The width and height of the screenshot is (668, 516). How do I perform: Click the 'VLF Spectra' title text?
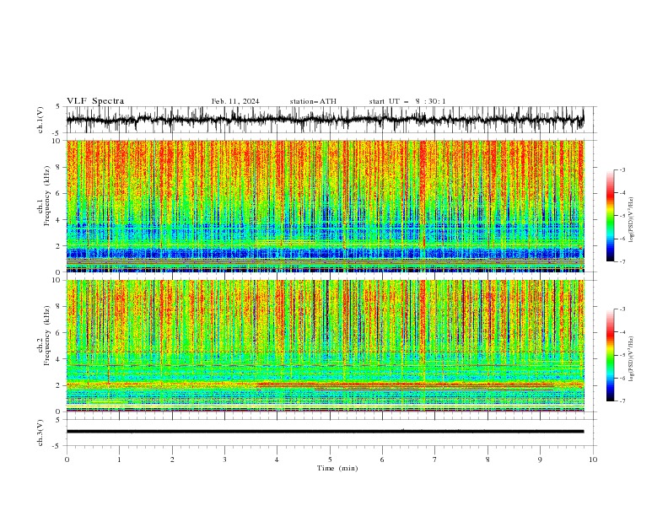tap(95, 101)
